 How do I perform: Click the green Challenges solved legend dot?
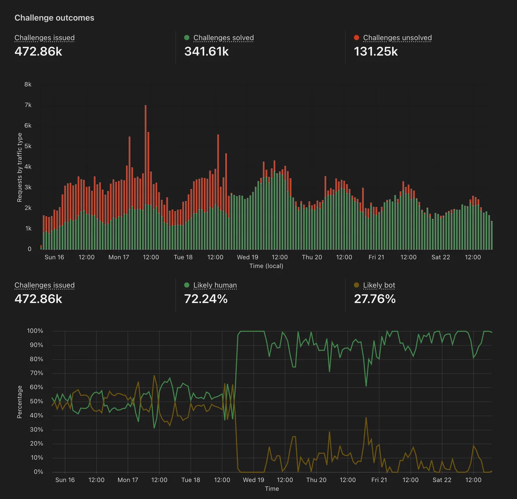tap(187, 37)
